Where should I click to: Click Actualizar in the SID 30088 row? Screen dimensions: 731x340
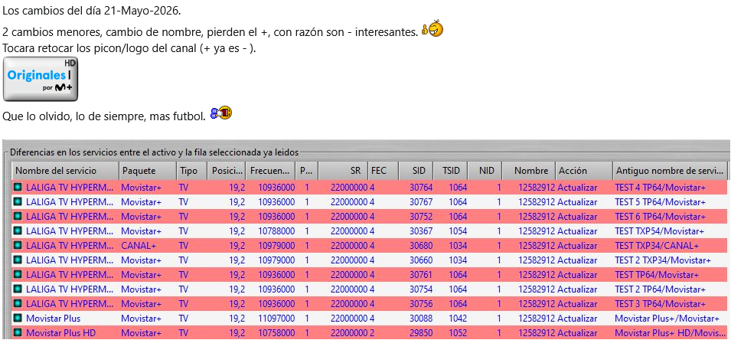[577, 318]
